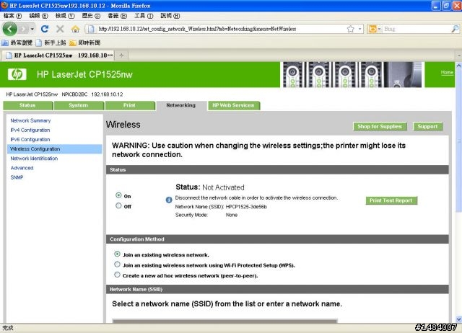Open the tab list dropdown at the tab bar end
The image size is (462, 333).
tap(459, 55)
